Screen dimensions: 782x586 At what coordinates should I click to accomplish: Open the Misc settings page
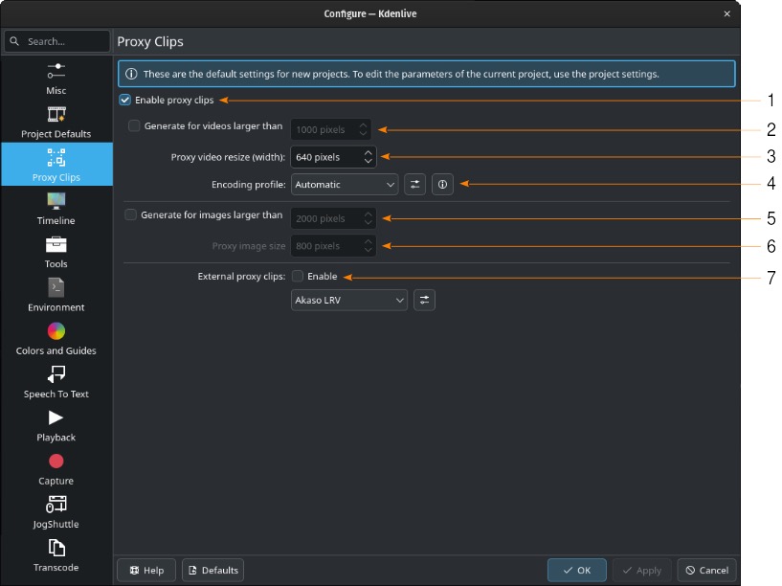[56, 79]
